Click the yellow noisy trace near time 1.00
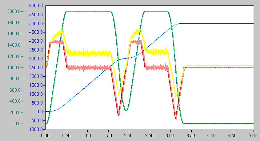 (x=87, y=54)
